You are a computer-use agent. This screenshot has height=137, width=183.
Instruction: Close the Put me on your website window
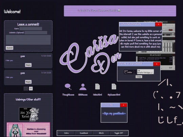(x=157, y=64)
